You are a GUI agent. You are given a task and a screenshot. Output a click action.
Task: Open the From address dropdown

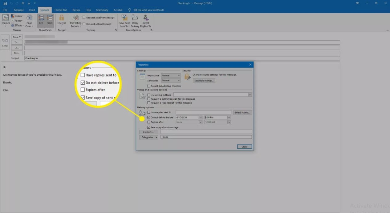pos(17,37)
